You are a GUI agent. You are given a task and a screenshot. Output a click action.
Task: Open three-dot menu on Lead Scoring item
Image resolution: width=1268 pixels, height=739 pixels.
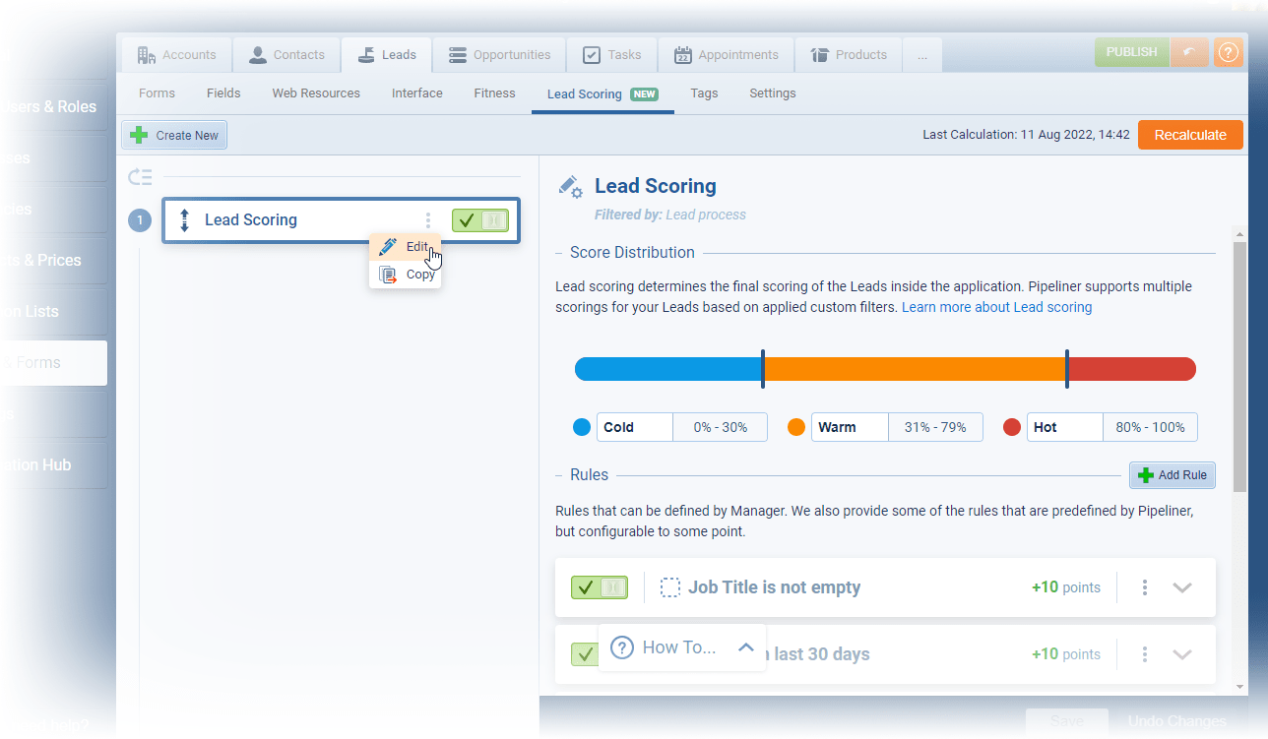tap(427, 220)
